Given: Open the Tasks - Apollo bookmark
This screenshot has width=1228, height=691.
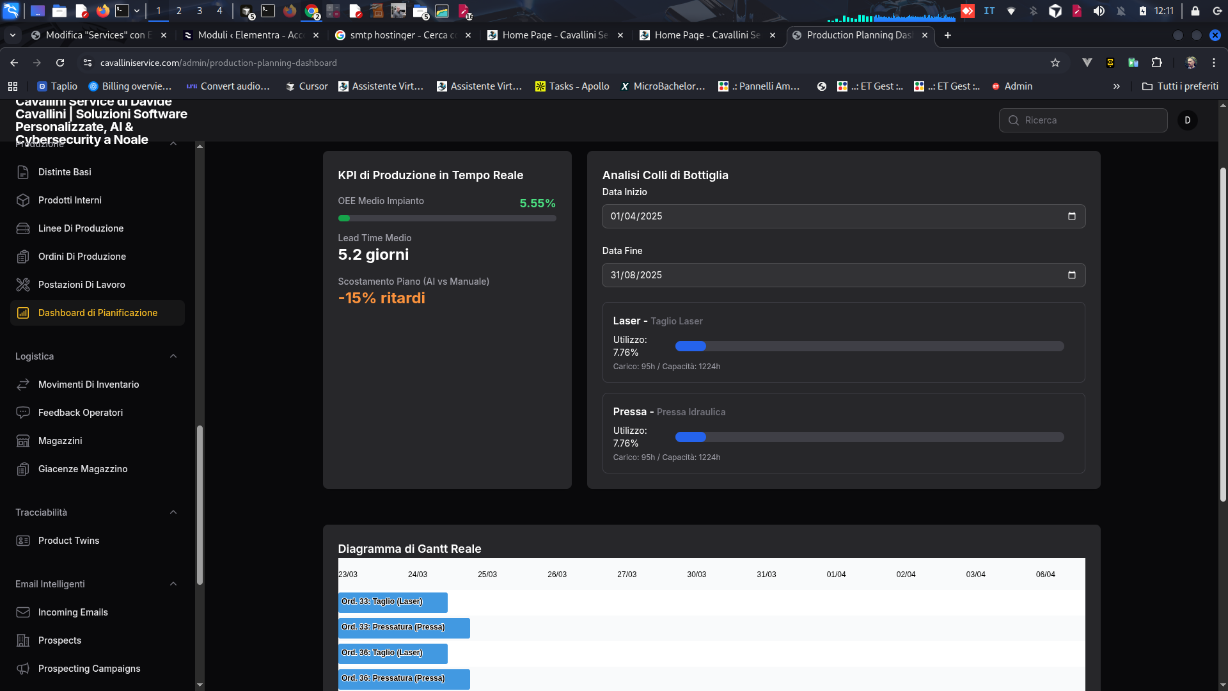Looking at the screenshot, I should click(571, 86).
